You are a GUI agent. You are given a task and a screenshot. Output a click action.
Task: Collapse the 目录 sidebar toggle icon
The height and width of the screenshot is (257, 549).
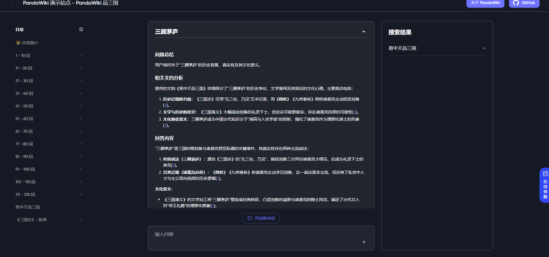tap(81, 29)
